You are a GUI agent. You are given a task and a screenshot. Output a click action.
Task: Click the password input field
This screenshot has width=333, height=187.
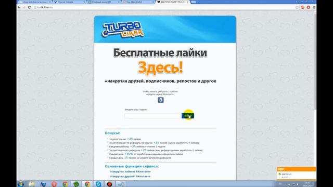(152, 116)
